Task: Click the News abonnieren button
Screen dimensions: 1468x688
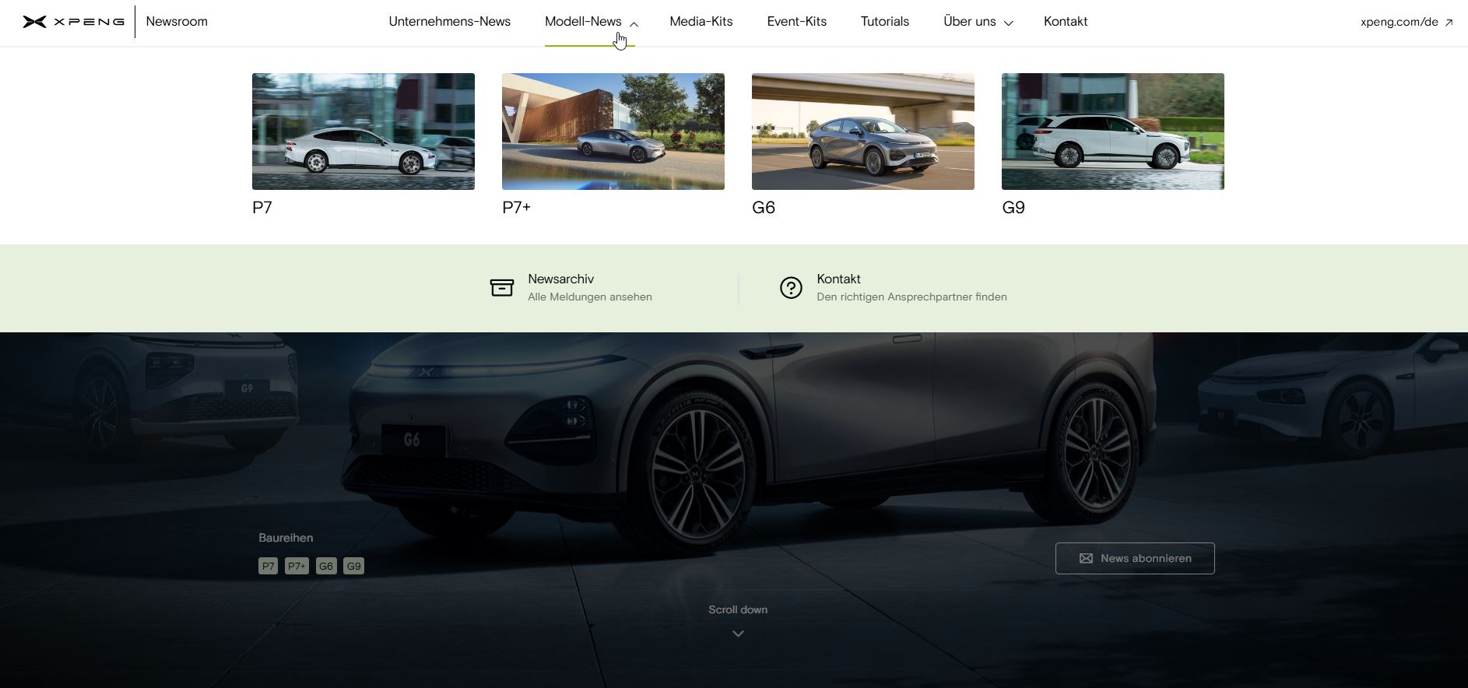Action: [x=1135, y=558]
